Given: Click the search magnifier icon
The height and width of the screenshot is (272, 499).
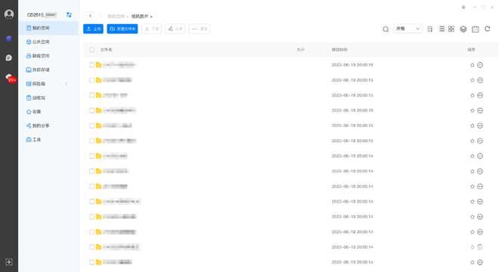Looking at the screenshot, I should [386, 29].
